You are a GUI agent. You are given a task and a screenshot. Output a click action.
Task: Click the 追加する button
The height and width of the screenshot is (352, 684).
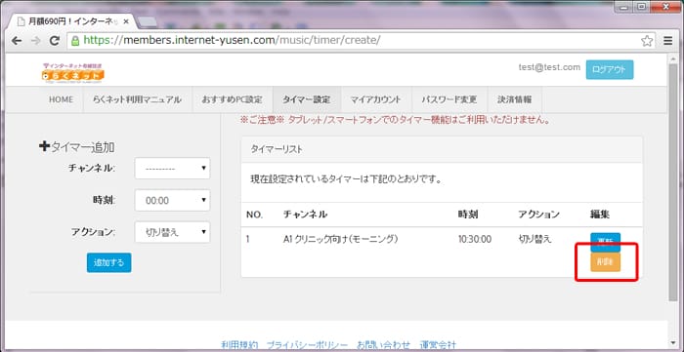pyautogui.click(x=109, y=263)
